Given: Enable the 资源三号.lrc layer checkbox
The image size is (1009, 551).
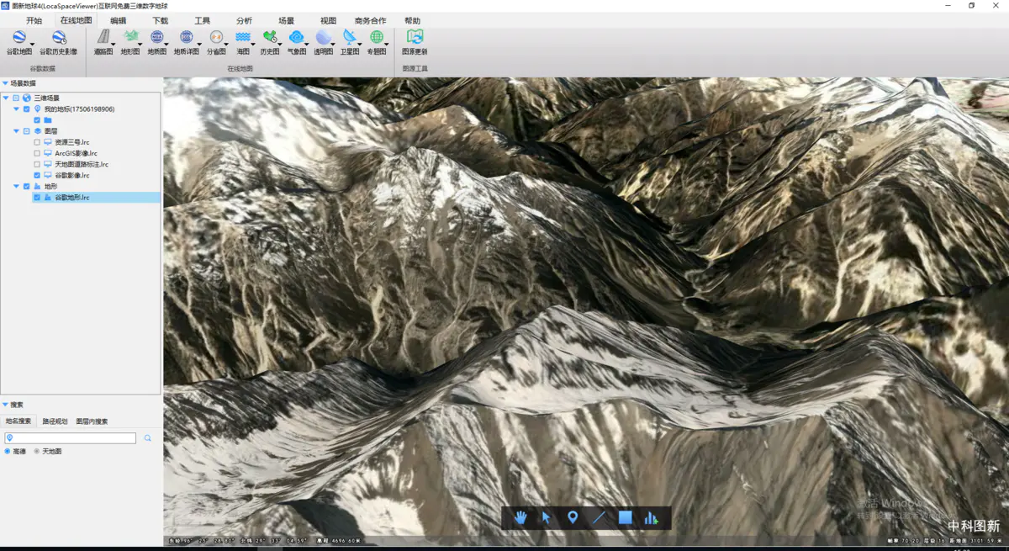Looking at the screenshot, I should pyautogui.click(x=37, y=142).
